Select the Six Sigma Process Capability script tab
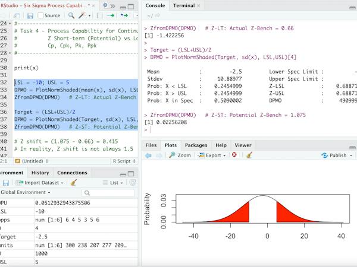Image resolution: width=357 pixels, height=267 pixels. (45, 6)
